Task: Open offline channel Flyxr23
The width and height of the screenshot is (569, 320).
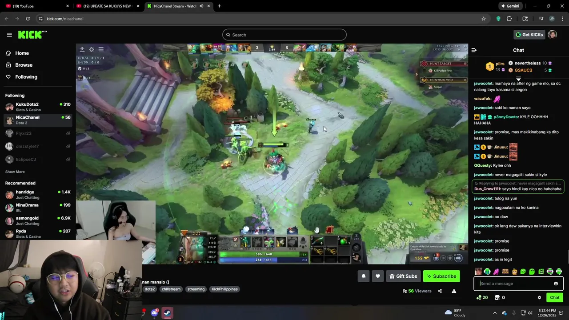Action: [38, 133]
